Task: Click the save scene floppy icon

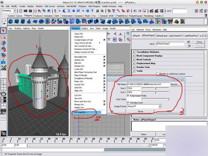Action: (31, 11)
